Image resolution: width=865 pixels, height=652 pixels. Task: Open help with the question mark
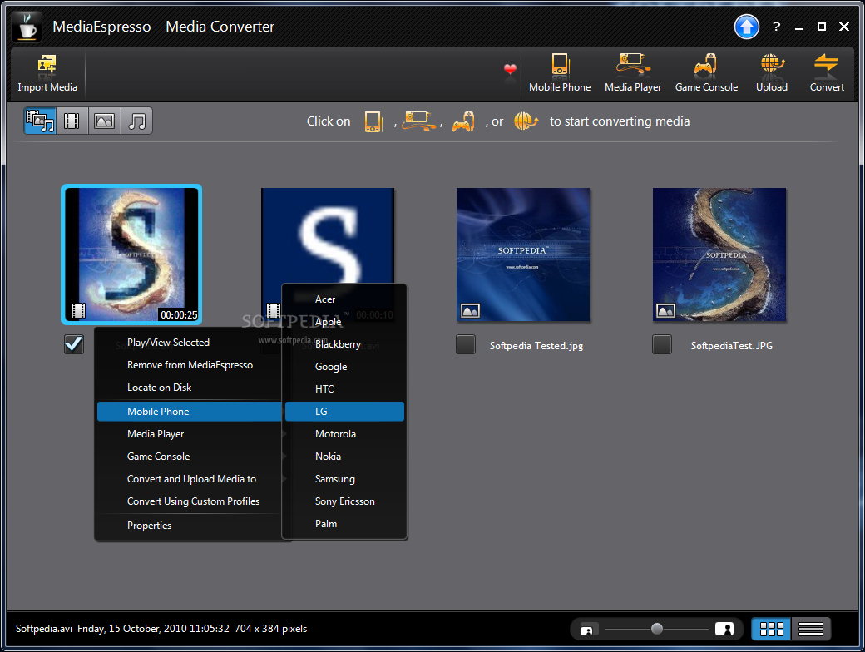[x=777, y=27]
